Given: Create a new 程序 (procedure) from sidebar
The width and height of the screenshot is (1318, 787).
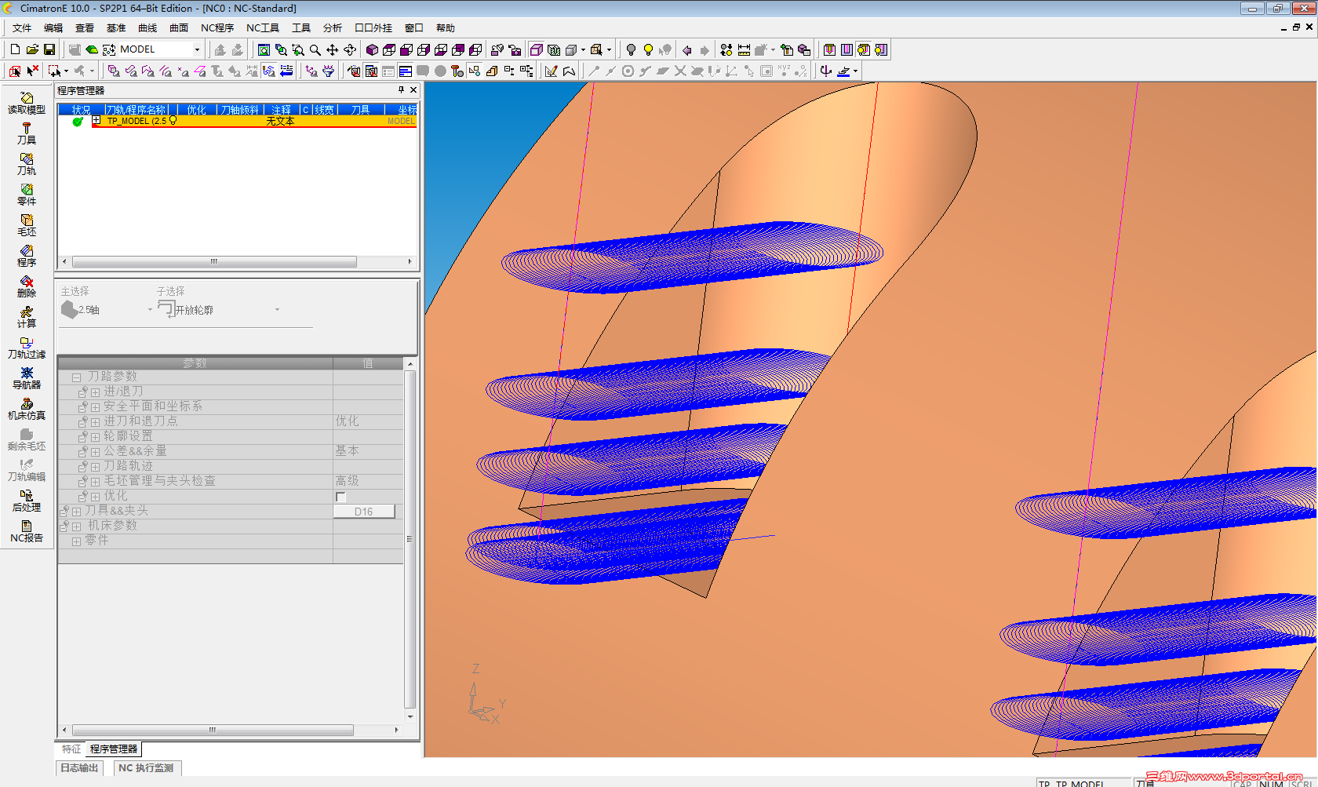Looking at the screenshot, I should [27, 256].
